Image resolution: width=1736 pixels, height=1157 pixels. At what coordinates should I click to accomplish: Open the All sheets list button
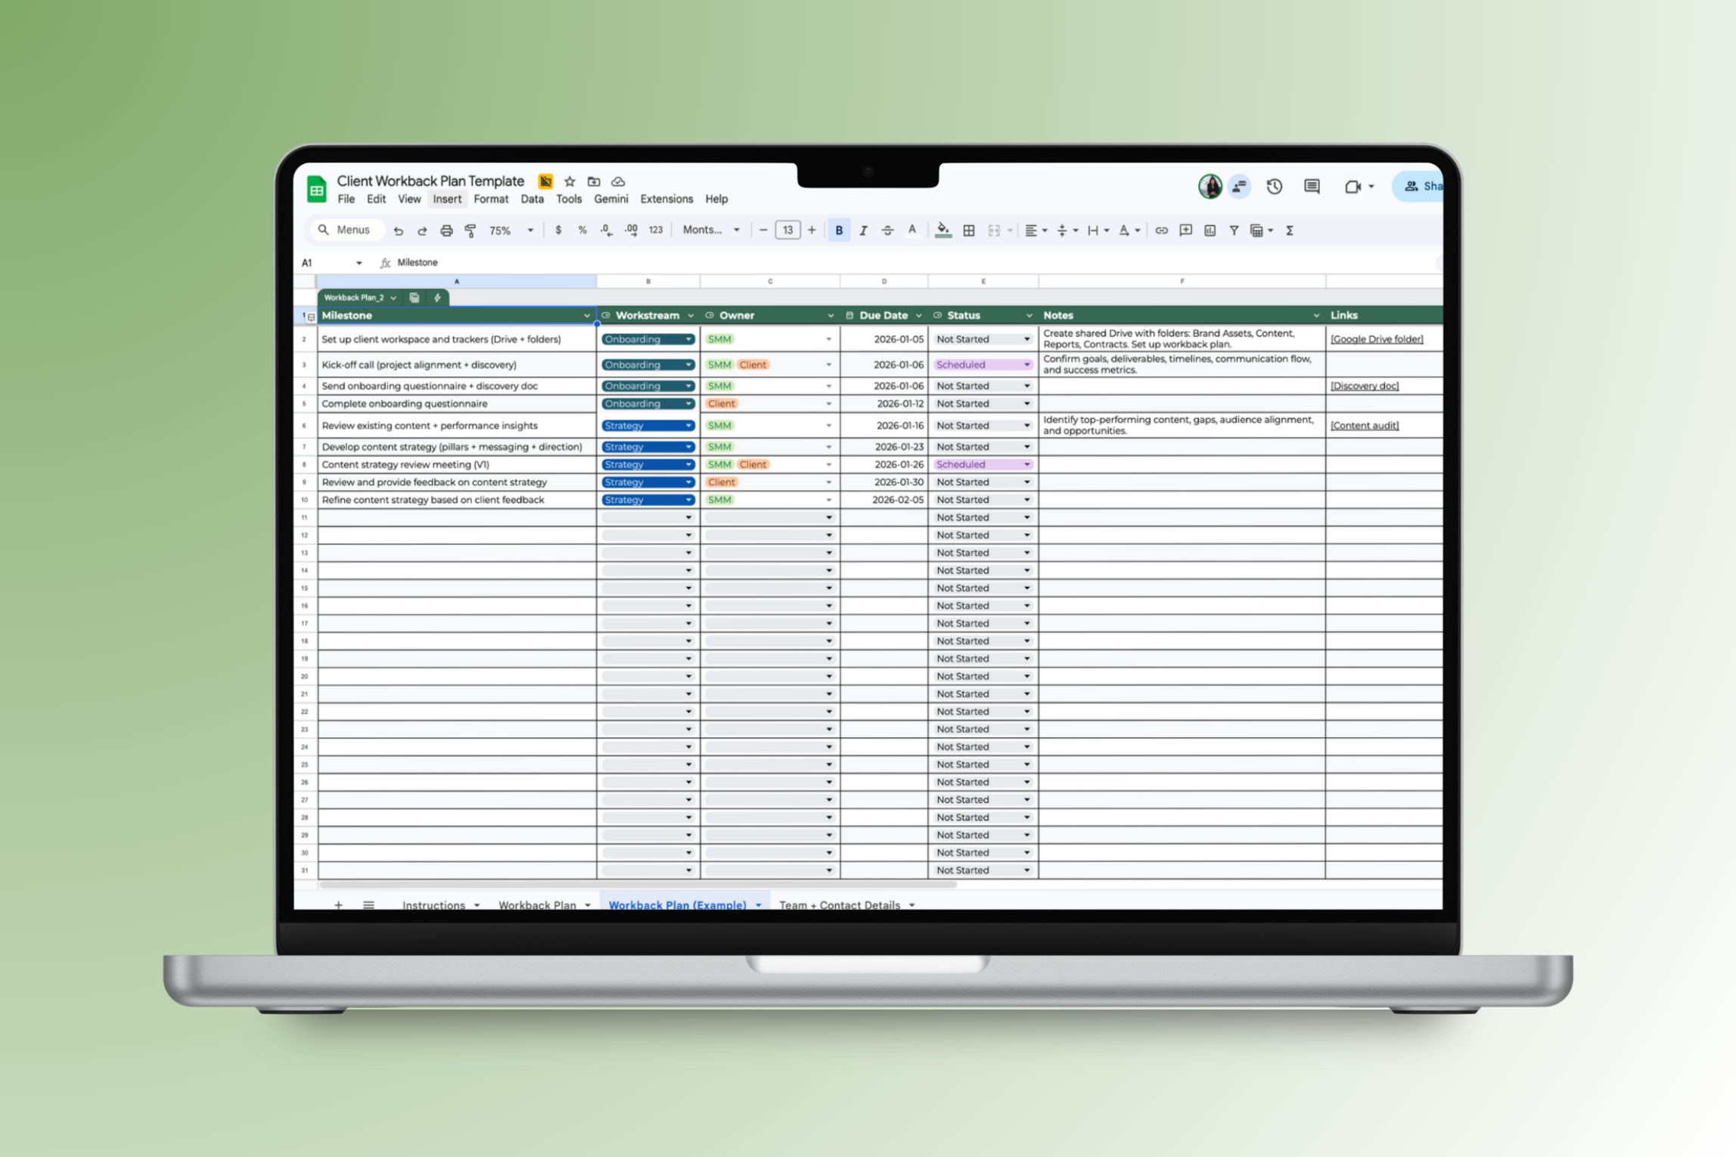click(x=368, y=904)
